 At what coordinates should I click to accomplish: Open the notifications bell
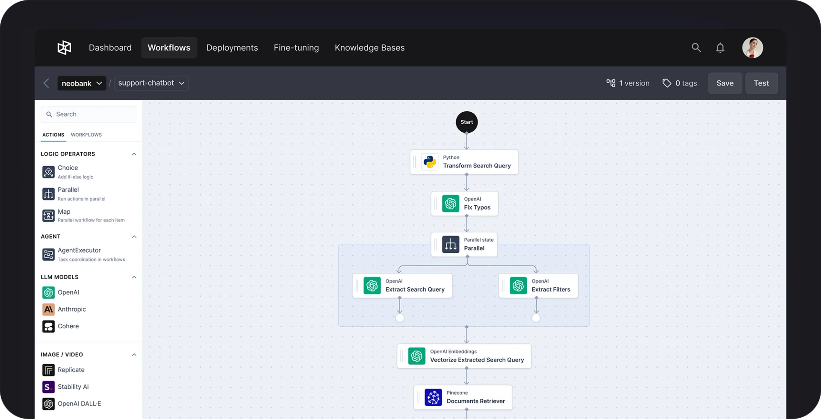(720, 48)
